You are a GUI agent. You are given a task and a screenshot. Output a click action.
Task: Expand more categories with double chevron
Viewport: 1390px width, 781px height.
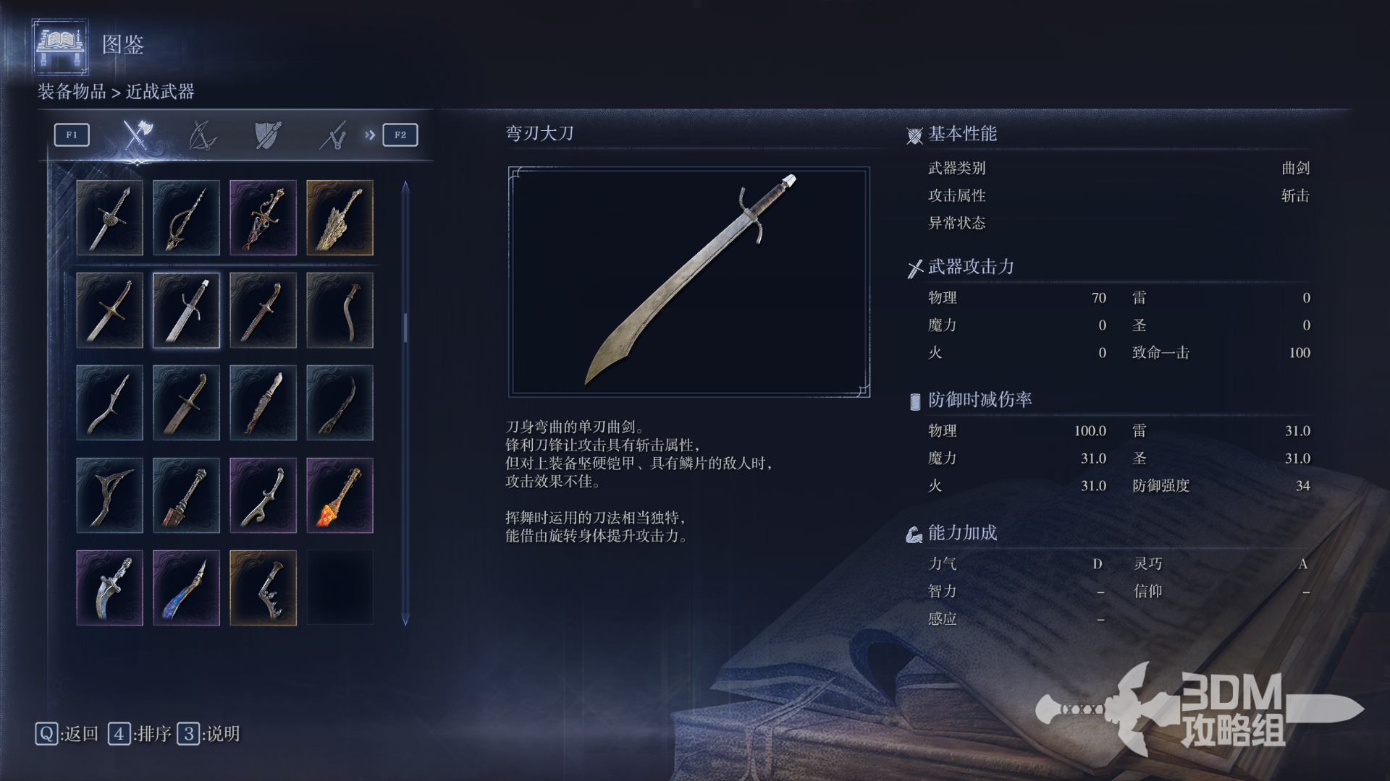[370, 135]
